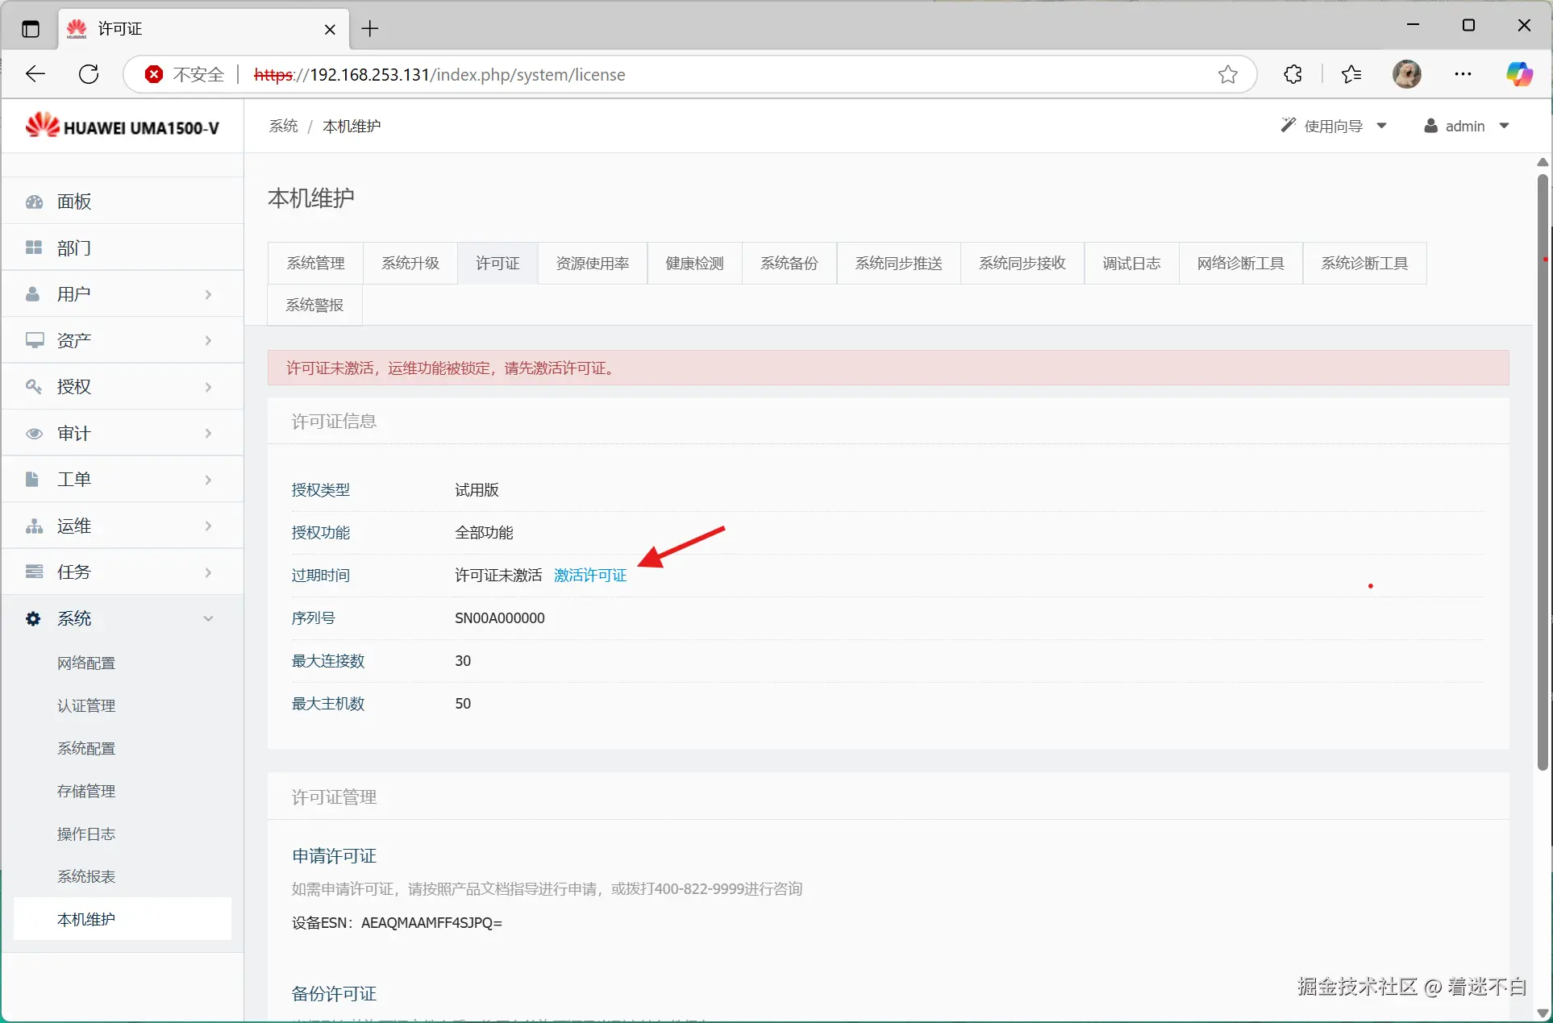Click the 部门 grid icon in sidebar
Image resolution: width=1553 pixels, height=1023 pixels.
tap(34, 247)
